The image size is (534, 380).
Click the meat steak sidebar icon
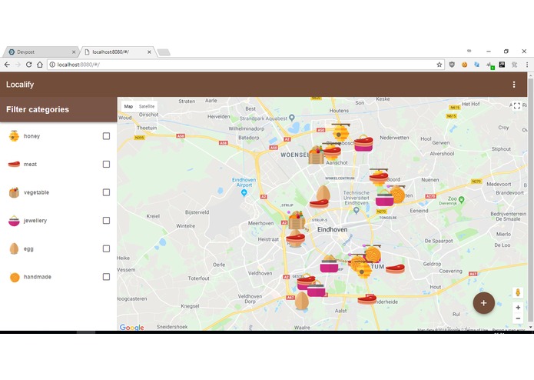pos(14,165)
